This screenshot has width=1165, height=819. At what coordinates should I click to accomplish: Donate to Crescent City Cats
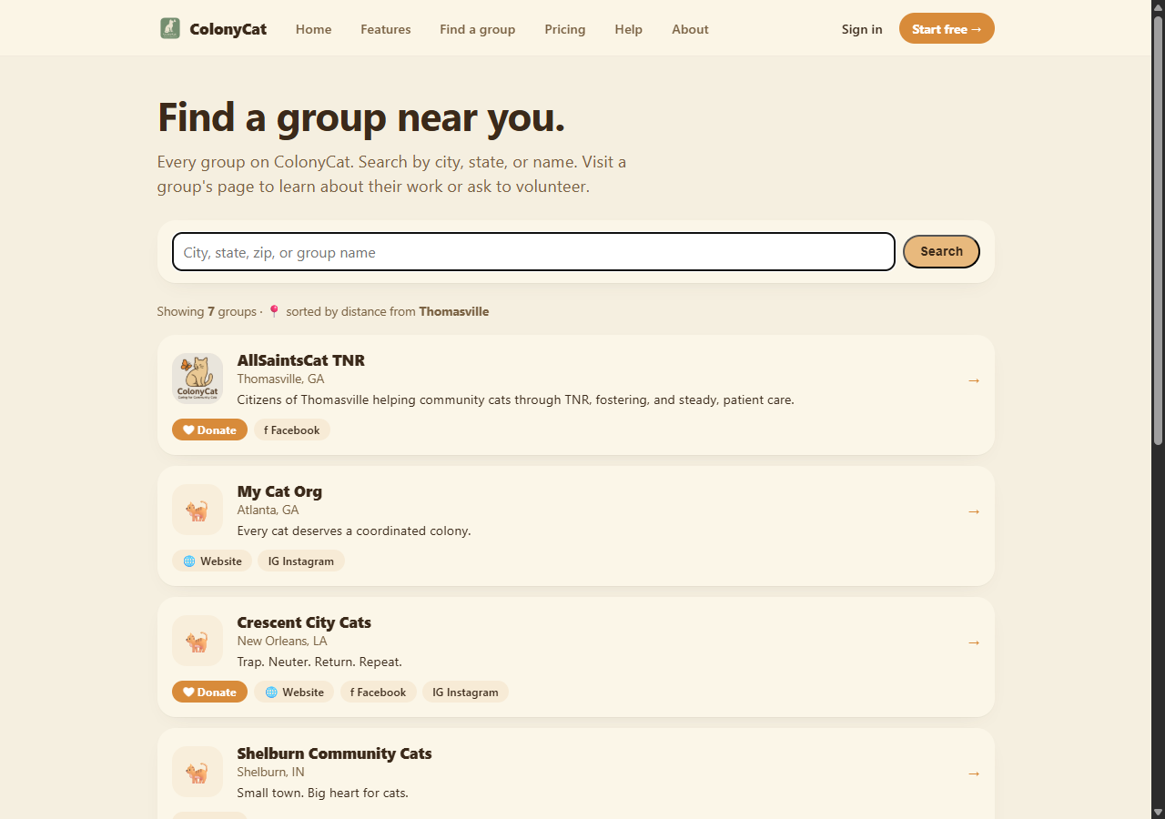click(x=209, y=692)
